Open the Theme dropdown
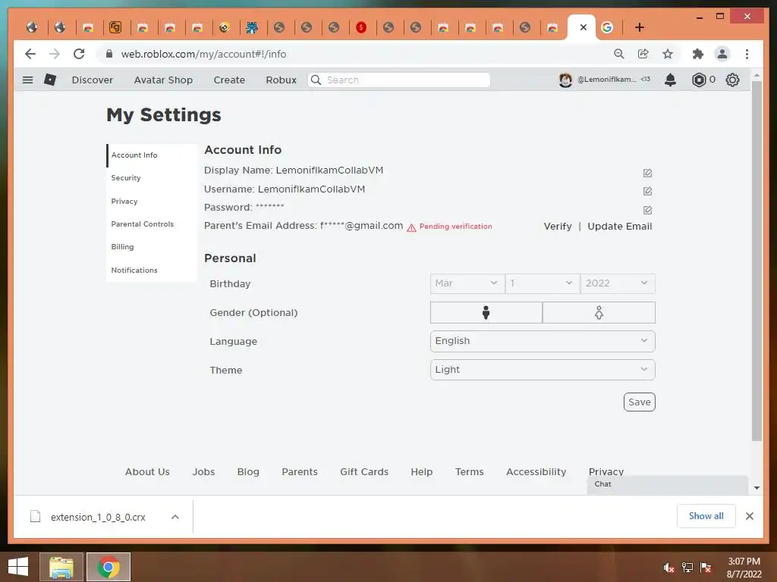Image resolution: width=777 pixels, height=582 pixels. click(x=543, y=370)
